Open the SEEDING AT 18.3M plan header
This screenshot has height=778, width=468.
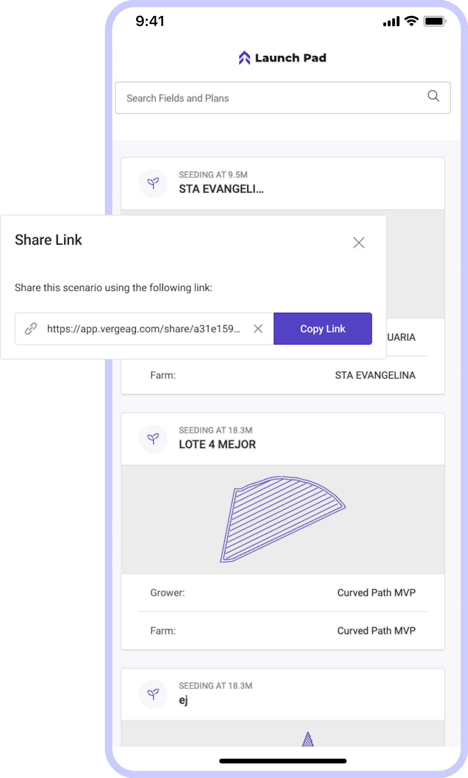216,430
